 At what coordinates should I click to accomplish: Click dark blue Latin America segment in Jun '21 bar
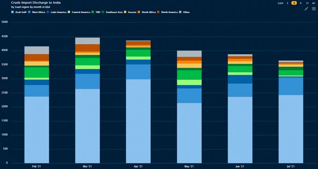[240, 79]
